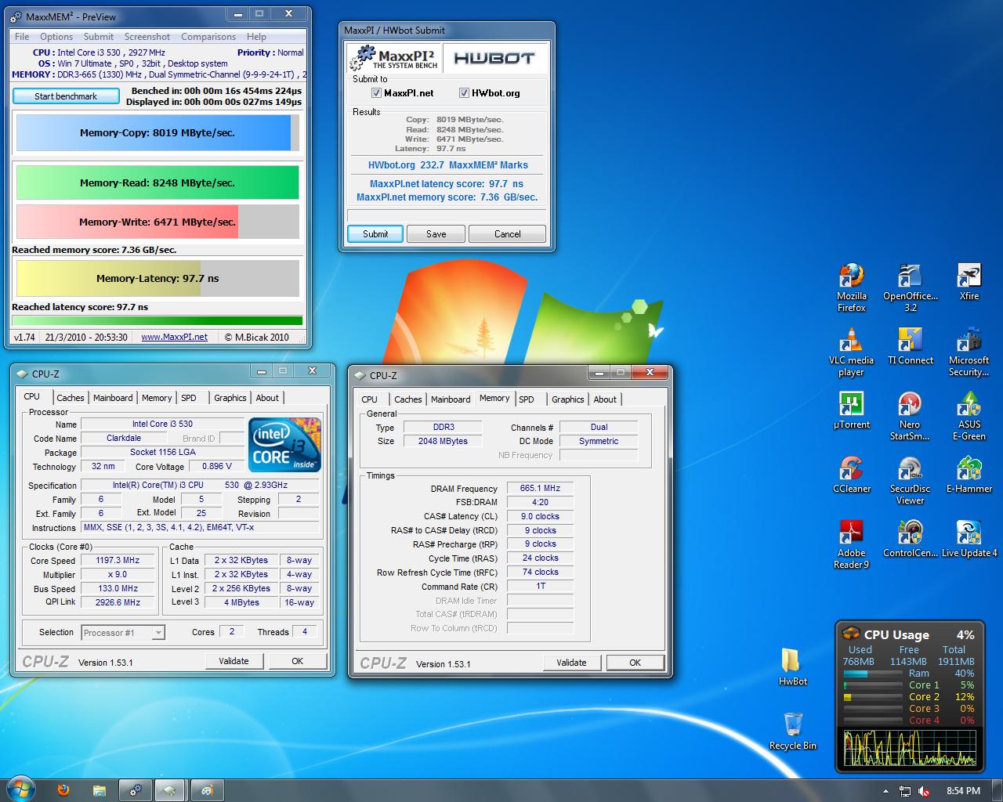The width and height of the screenshot is (1003, 802).
Task: Open E-Hammer desktop icon
Action: point(969,475)
